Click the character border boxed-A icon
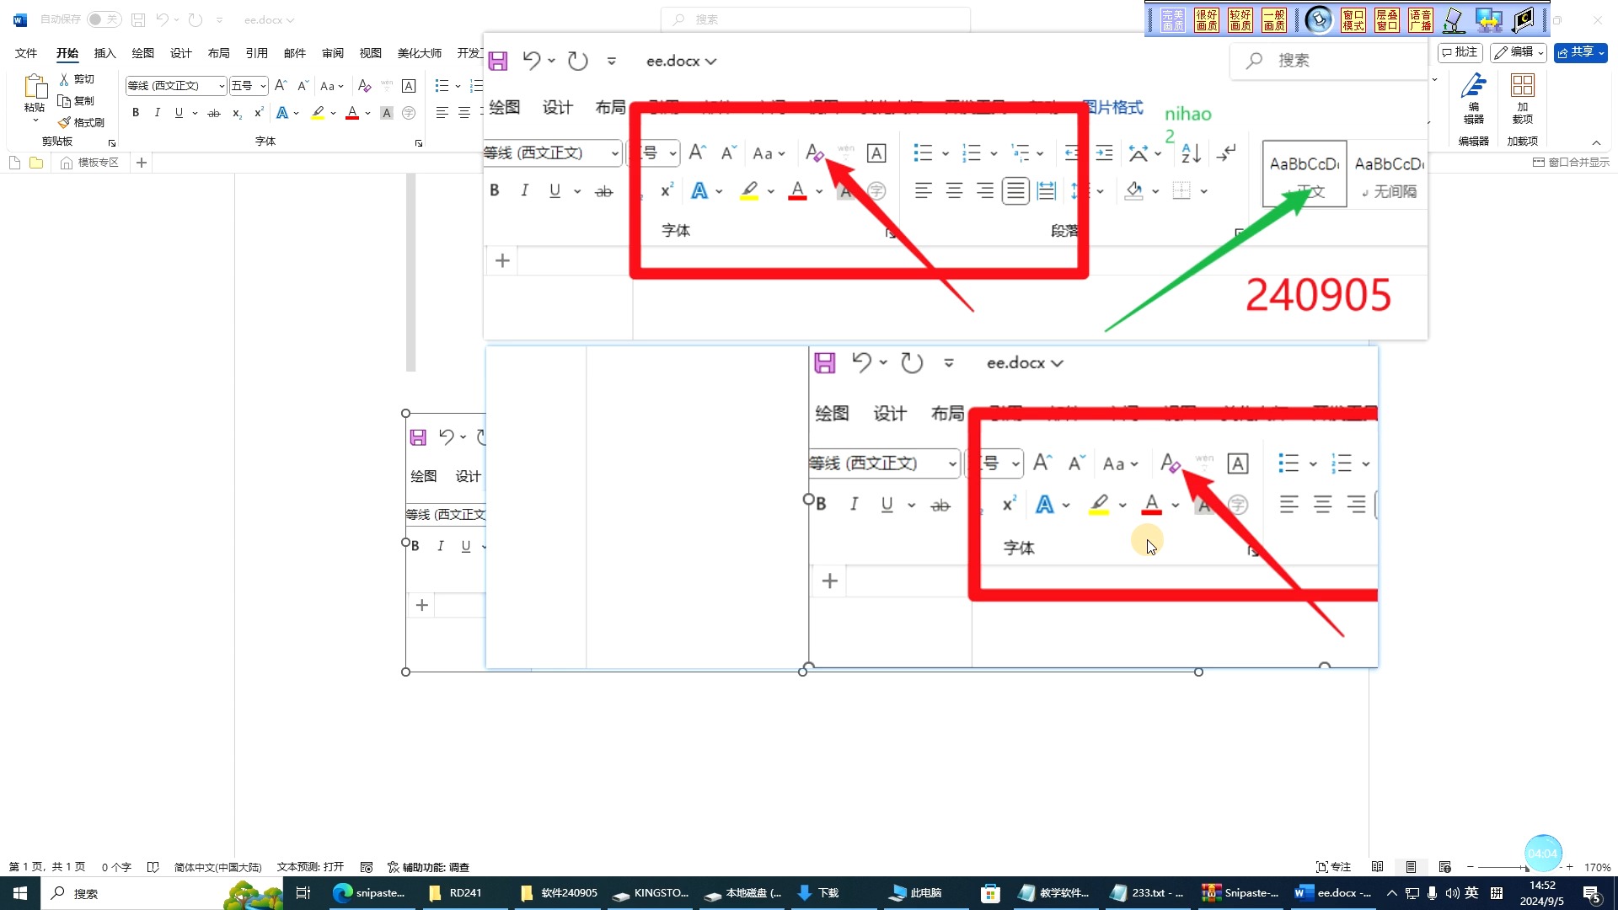Image resolution: width=1618 pixels, height=910 pixels. point(409,86)
